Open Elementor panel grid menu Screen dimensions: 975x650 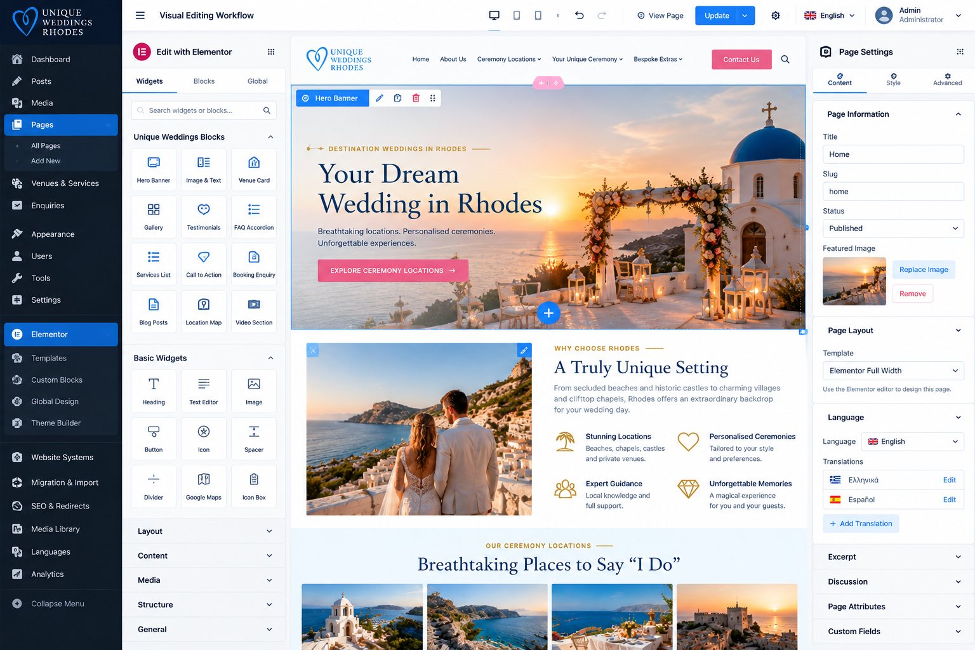point(271,52)
